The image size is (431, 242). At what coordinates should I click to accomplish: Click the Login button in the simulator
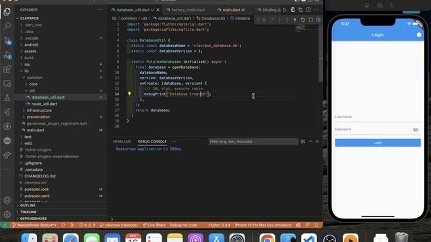point(378,143)
